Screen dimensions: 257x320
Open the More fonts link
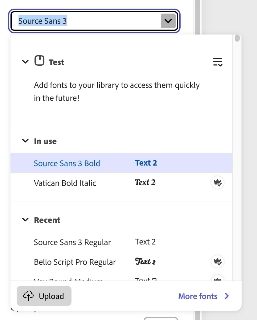pyautogui.click(x=204, y=296)
